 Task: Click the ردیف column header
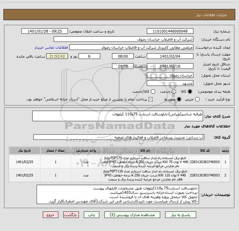(x=225, y=150)
